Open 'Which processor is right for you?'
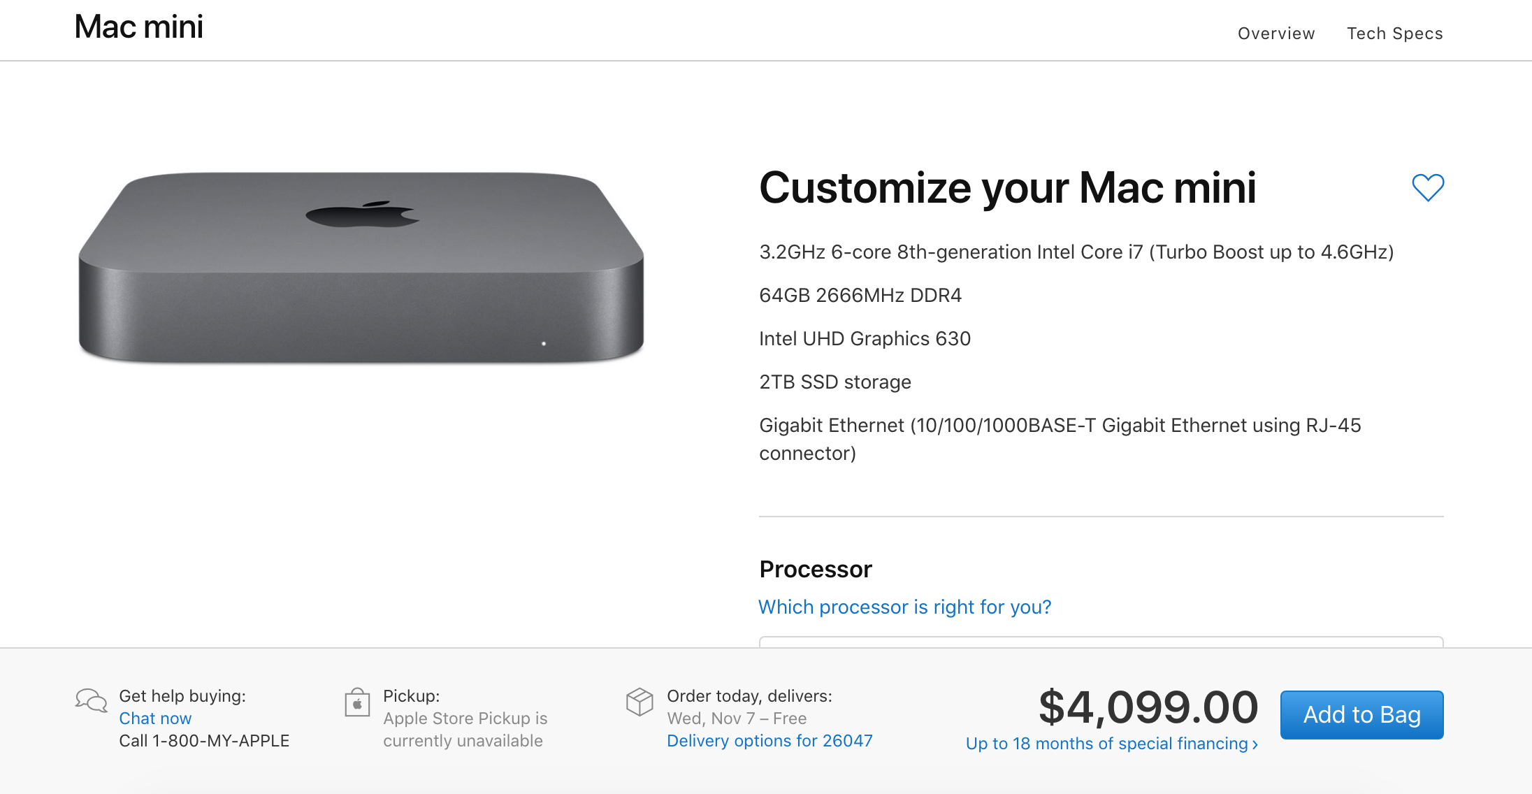Image resolution: width=1532 pixels, height=794 pixels. click(904, 607)
